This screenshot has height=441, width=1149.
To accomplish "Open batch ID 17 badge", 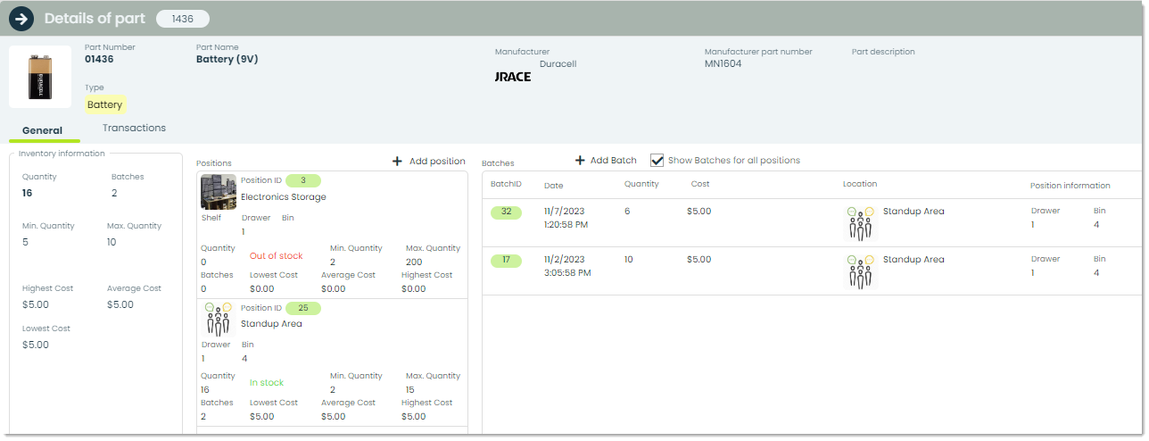I will [506, 260].
